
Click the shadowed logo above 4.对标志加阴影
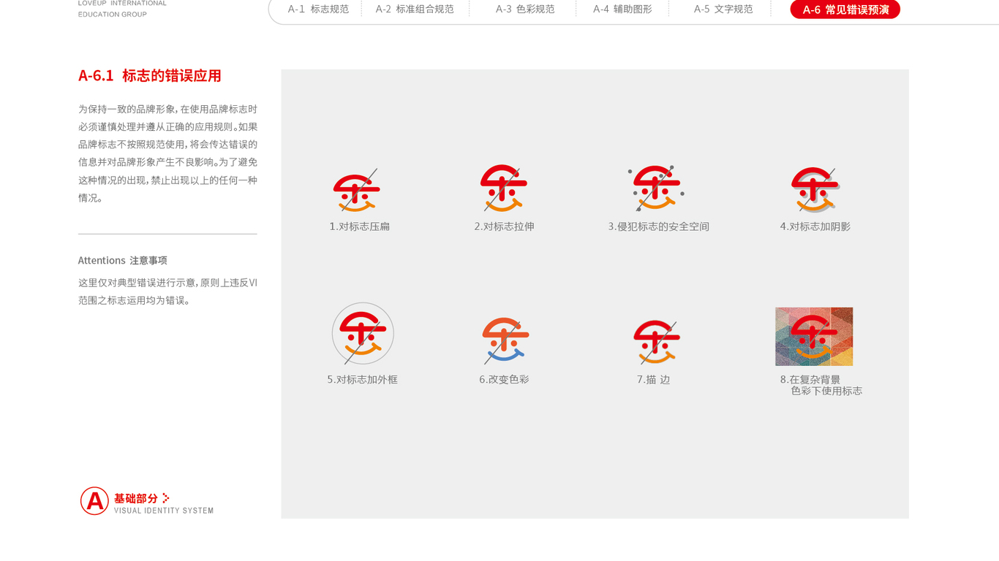(815, 190)
